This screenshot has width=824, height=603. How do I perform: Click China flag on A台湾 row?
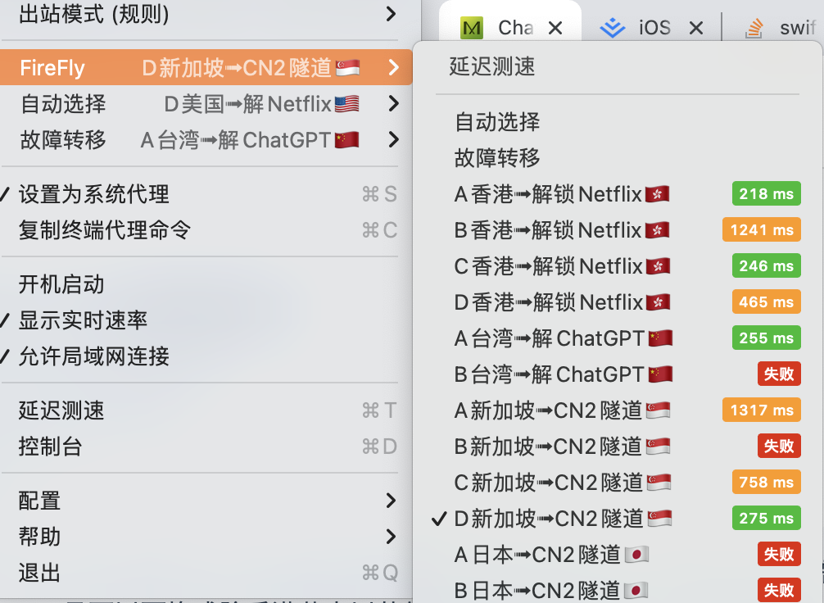(660, 338)
